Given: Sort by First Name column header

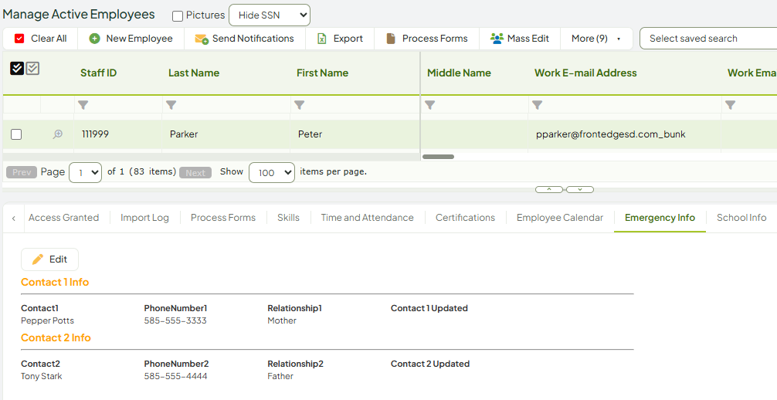Looking at the screenshot, I should [323, 73].
